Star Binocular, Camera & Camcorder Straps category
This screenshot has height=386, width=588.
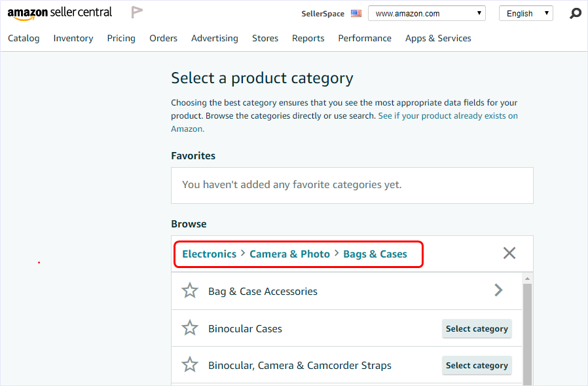190,365
